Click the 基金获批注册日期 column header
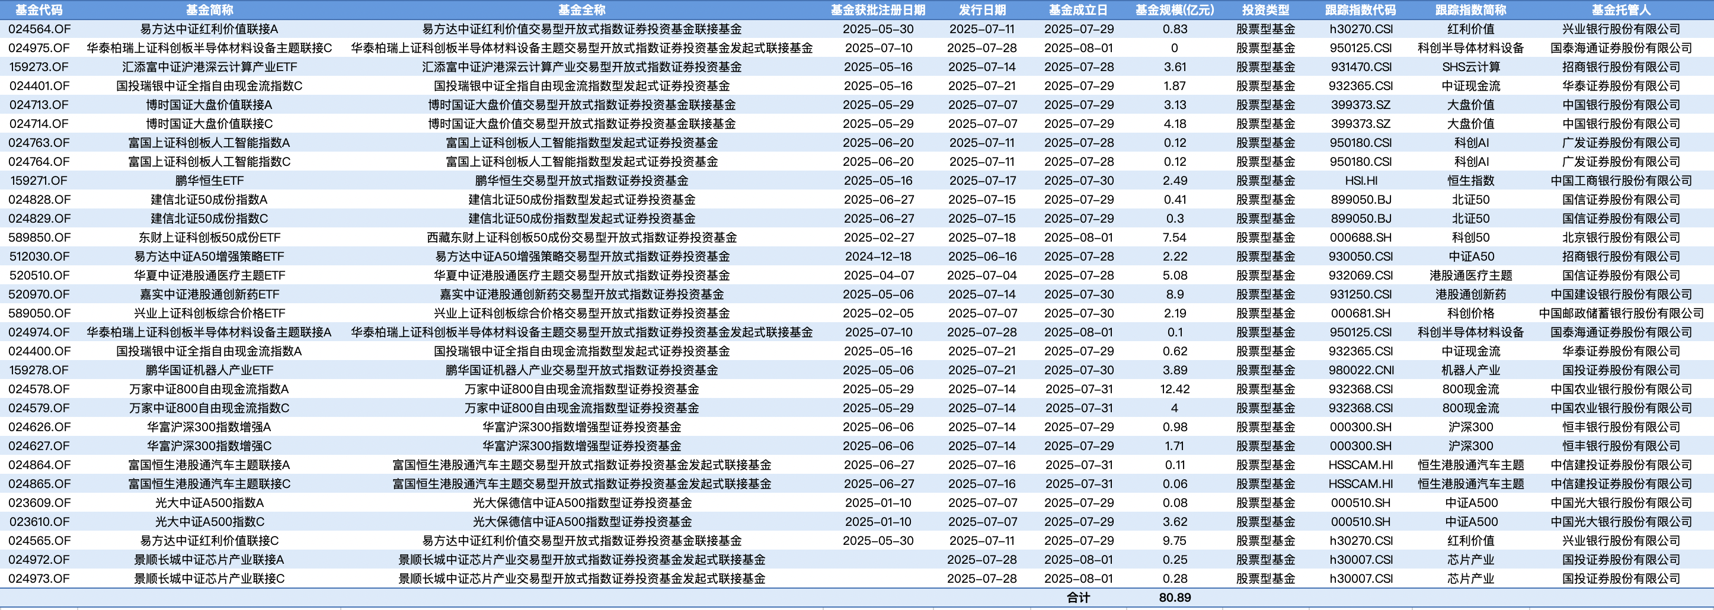This screenshot has width=1714, height=610. (x=878, y=10)
